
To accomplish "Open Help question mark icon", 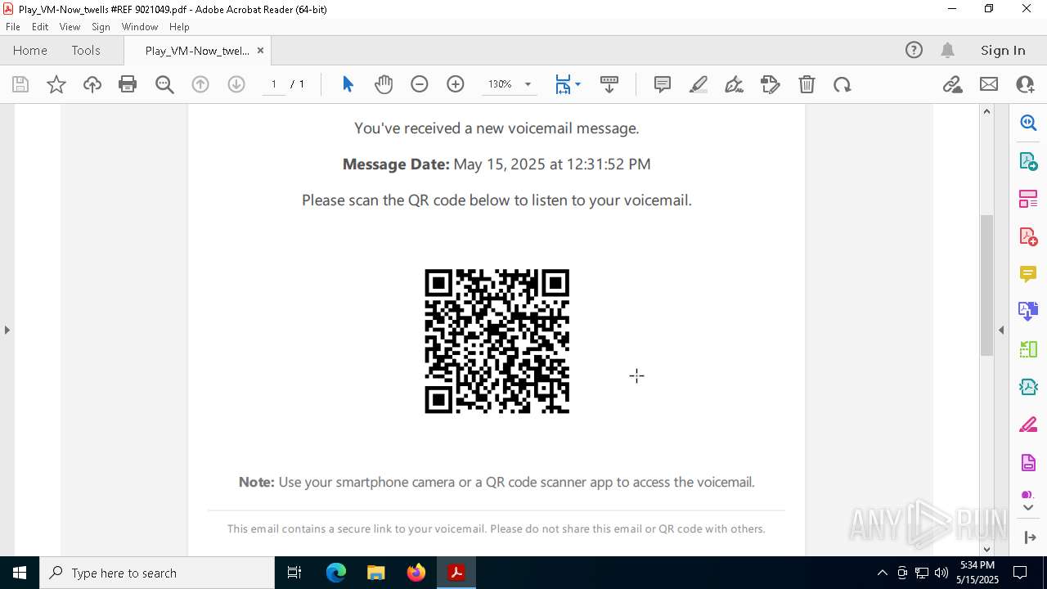I will [914, 50].
